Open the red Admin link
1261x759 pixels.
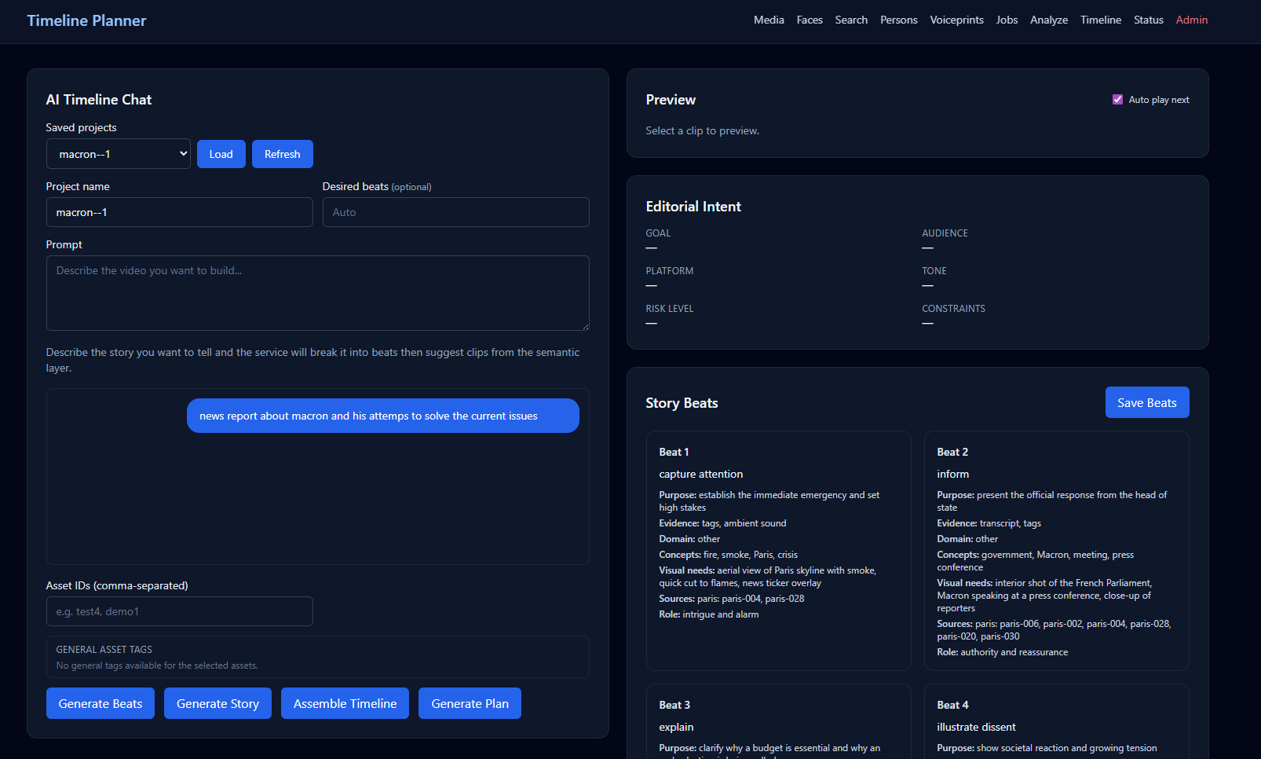click(x=1191, y=20)
